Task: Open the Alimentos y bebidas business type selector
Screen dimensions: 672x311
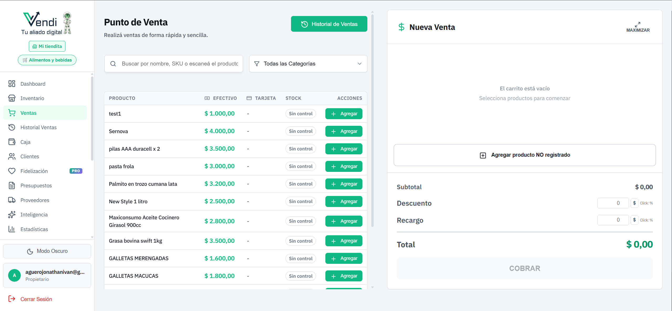Action: 47,60
